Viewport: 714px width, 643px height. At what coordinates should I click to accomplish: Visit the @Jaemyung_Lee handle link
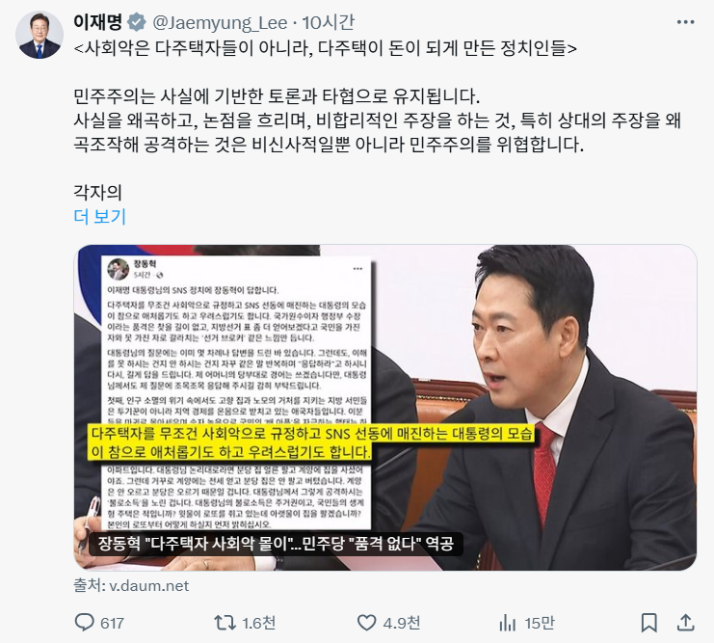pyautogui.click(x=220, y=23)
